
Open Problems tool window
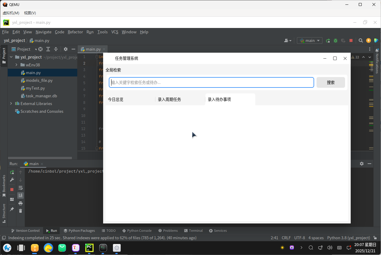[x=168, y=231]
